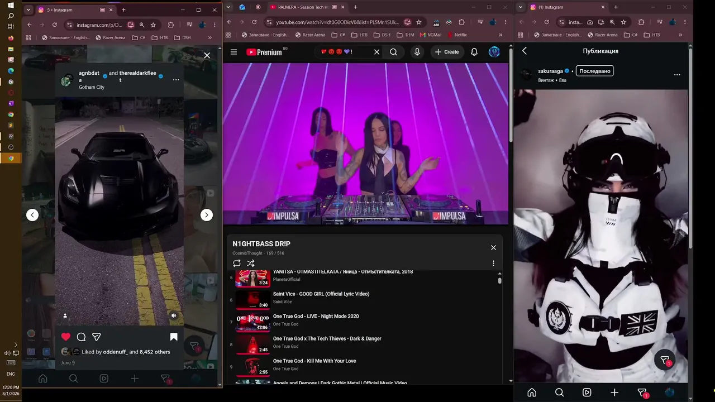Select the (1) Instagram tab in right browser
This screenshot has height=402, width=715.
coord(567,7)
